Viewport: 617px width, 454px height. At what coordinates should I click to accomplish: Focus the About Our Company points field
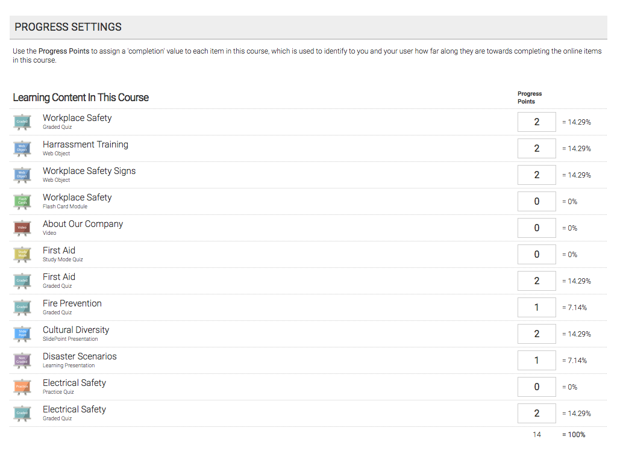(x=537, y=228)
